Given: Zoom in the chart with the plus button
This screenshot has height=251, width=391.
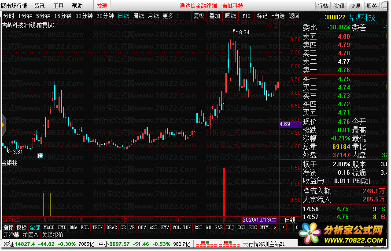Looking at the screenshot, I should (283, 227).
